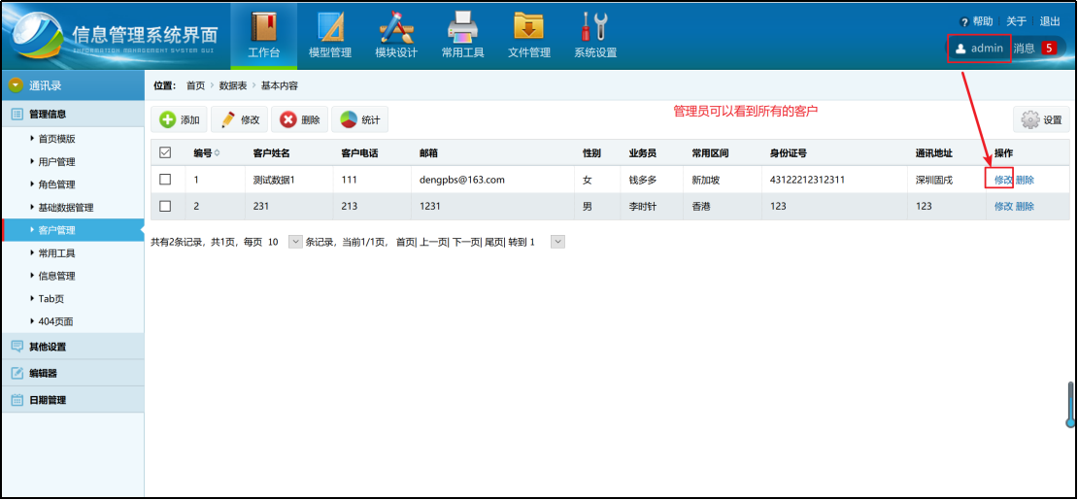Go to 首页 in the breadcrumb
1078x500 pixels.
coord(195,86)
